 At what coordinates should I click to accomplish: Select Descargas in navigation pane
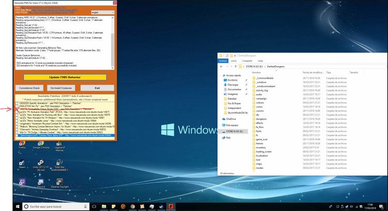tap(233, 85)
